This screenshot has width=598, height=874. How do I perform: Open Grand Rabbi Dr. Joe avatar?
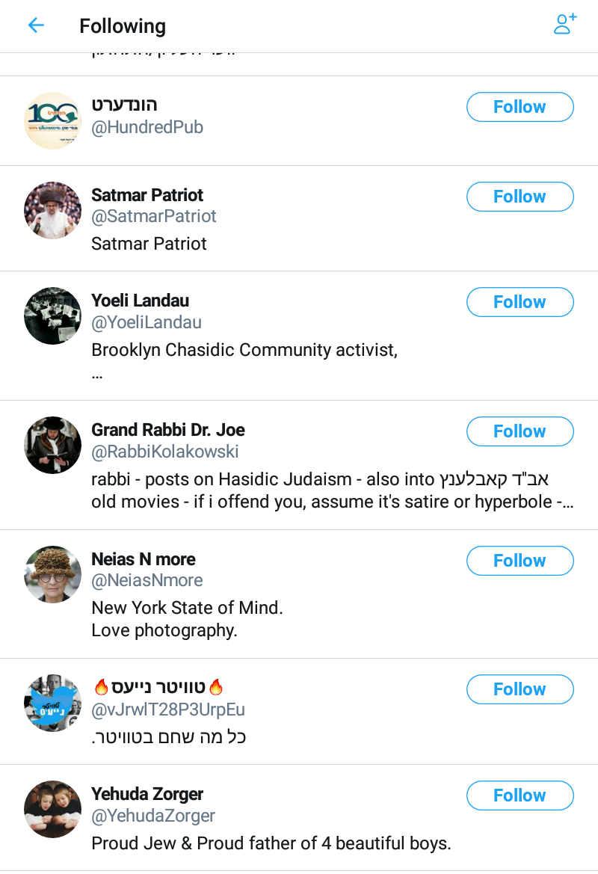pos(52,445)
